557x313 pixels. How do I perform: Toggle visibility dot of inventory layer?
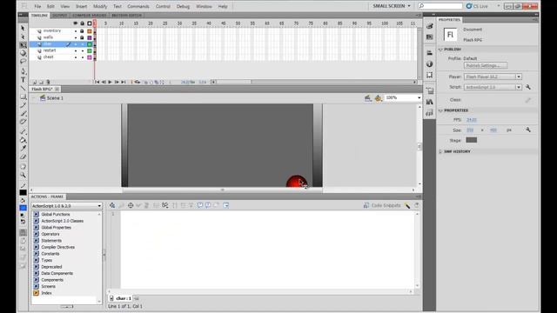(76, 31)
